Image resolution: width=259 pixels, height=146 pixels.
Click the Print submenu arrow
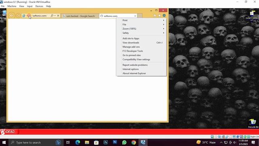163,20
